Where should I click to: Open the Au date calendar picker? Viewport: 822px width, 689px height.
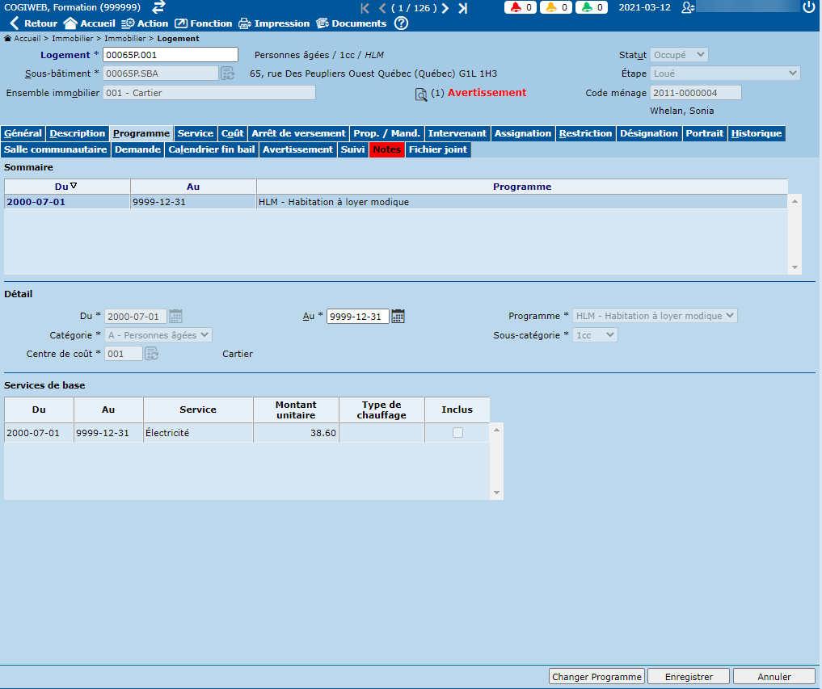398,317
